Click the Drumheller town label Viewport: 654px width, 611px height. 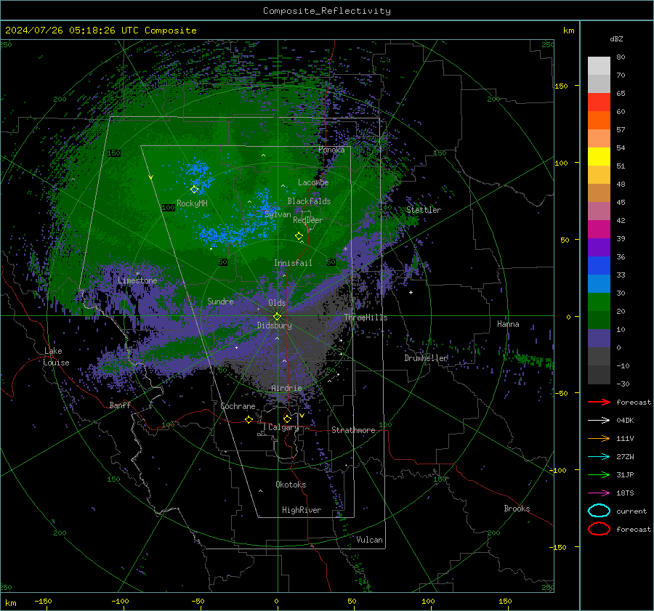click(426, 358)
